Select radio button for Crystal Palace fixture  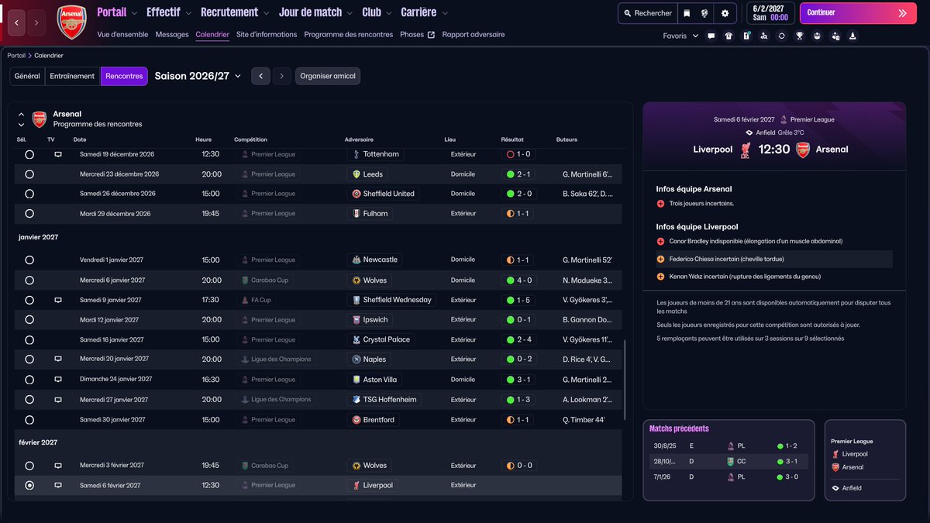click(29, 339)
